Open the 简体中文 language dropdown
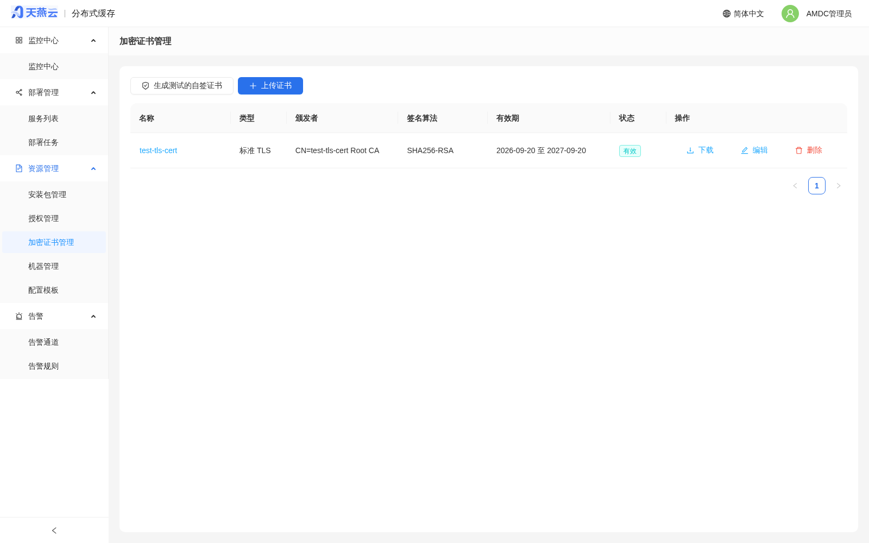The image size is (869, 543). pyautogui.click(x=743, y=14)
